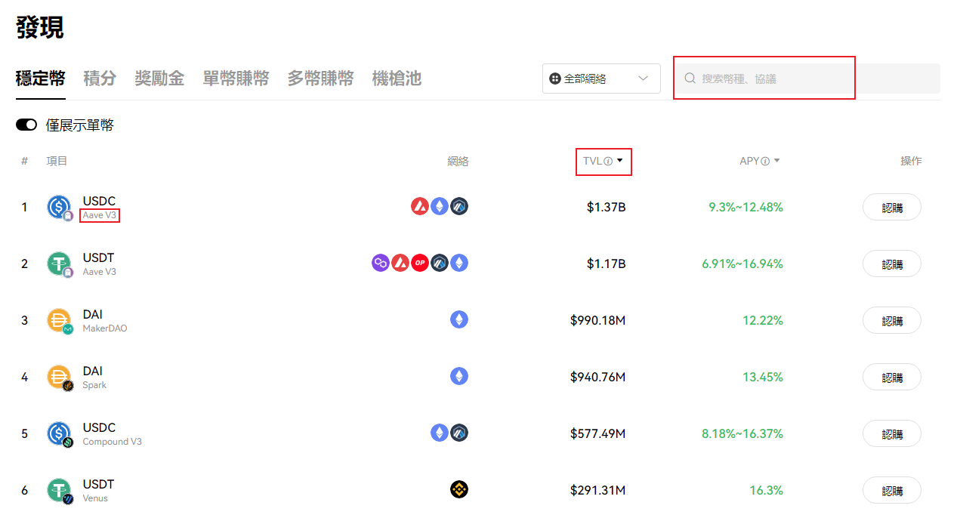The height and width of the screenshot is (521, 957).
Task: Select the 多幣賺幣 tab
Action: pyautogui.click(x=320, y=79)
